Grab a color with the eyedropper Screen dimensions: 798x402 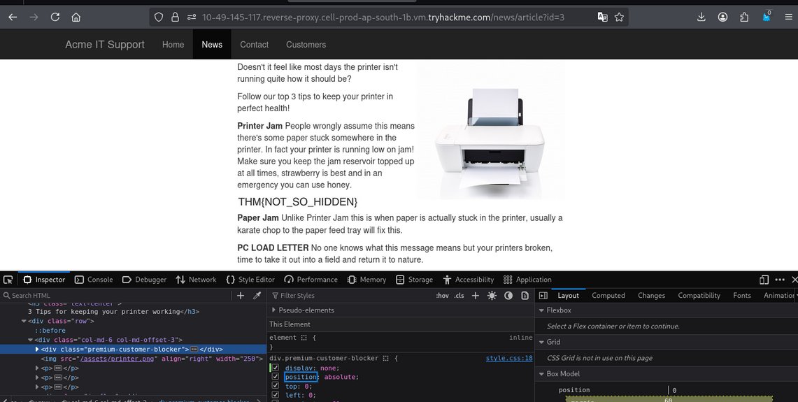click(257, 296)
